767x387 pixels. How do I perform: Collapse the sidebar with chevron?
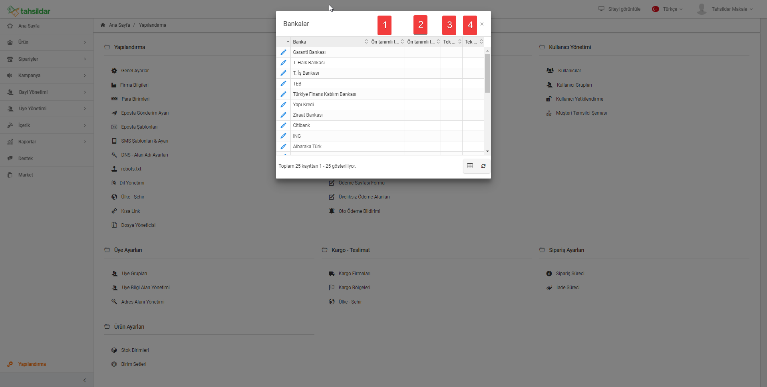84,380
